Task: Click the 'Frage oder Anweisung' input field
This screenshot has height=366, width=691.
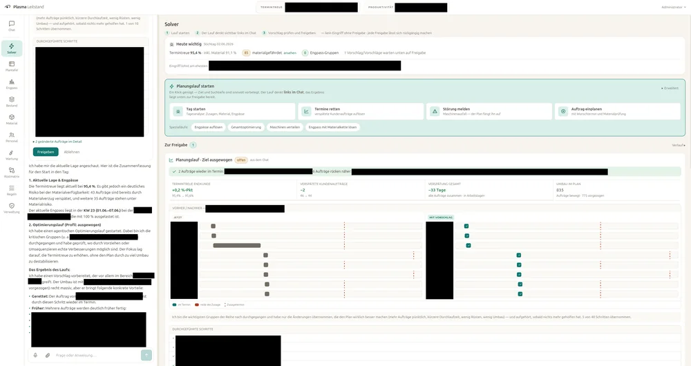Action: click(96, 355)
